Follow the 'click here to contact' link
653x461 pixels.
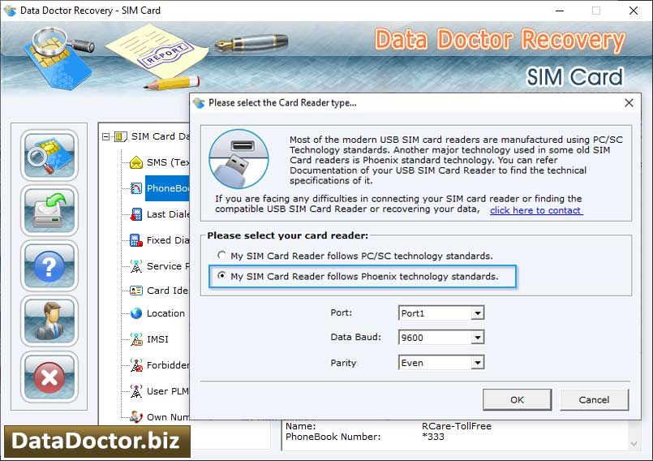(535, 210)
